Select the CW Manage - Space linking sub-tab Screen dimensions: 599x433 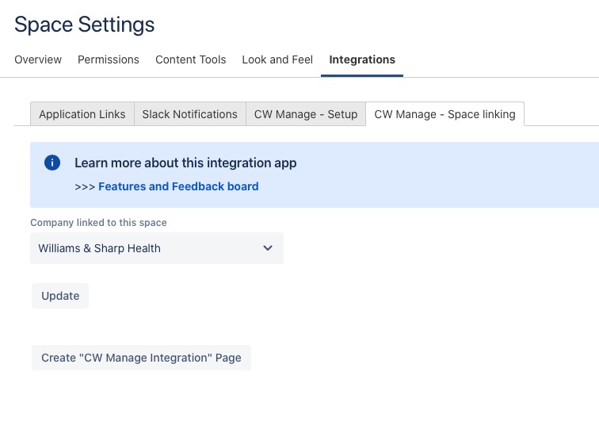(444, 114)
